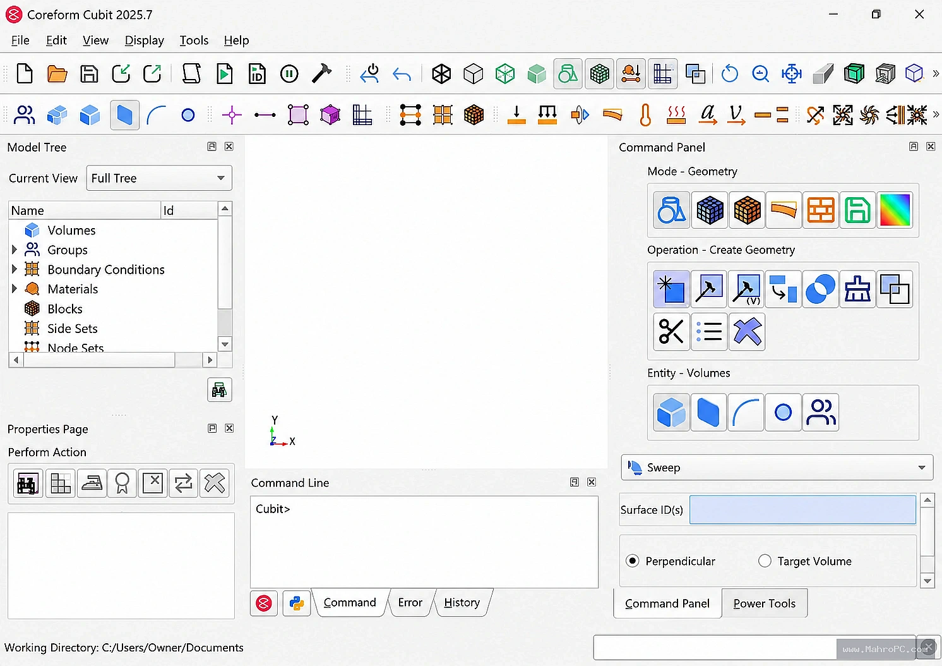The width and height of the screenshot is (942, 666).
Task: Open the Edit menu
Action: (56, 40)
